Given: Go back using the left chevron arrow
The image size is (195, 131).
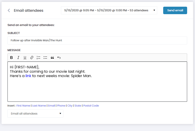Looking at the screenshot, I should pos(9,11).
